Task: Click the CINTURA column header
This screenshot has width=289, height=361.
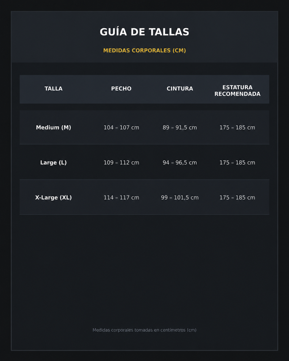Action: (x=180, y=89)
